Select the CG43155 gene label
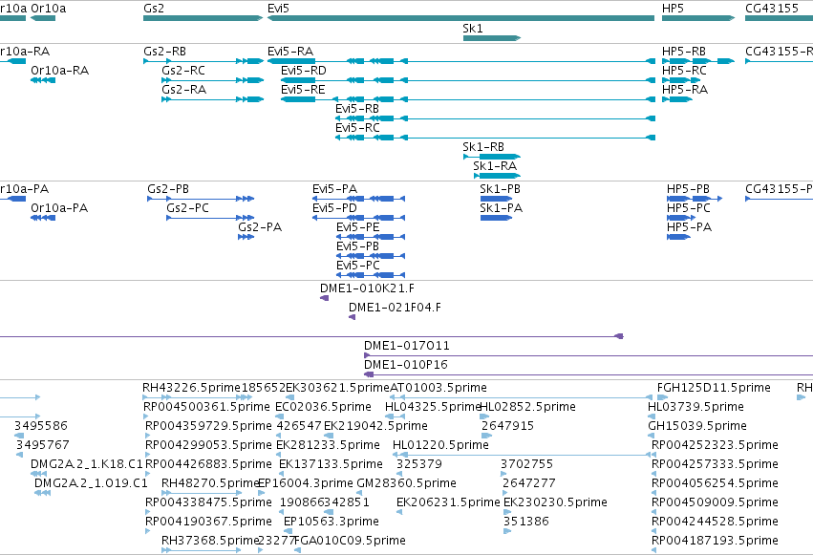813x555 pixels. (772, 9)
